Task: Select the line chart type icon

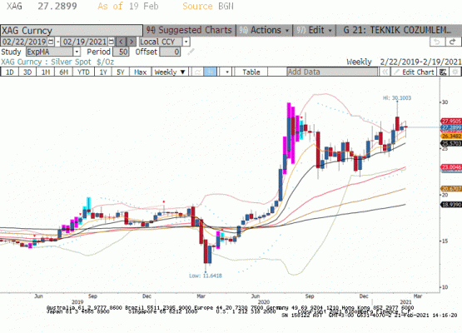Action: click(x=198, y=72)
